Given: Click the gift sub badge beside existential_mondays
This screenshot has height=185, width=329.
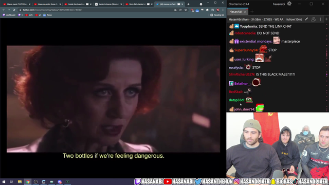Looking at the screenshot, I should pyautogui.click(x=236, y=41).
